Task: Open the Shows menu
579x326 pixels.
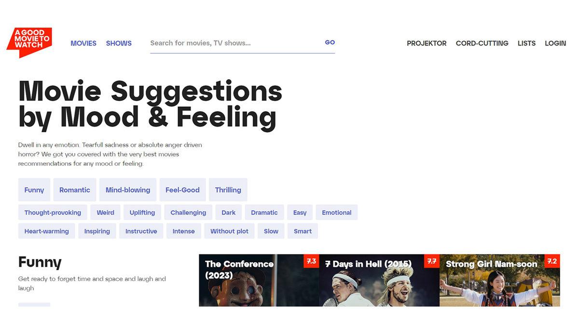Action: tap(119, 43)
